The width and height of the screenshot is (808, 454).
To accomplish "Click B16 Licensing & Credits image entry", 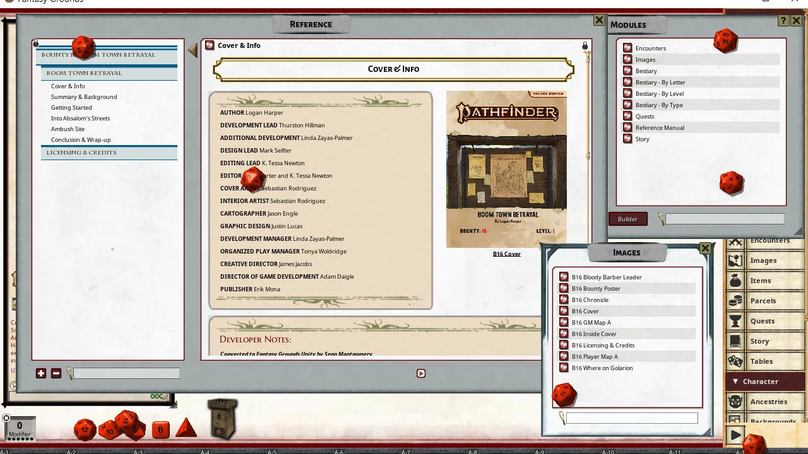I will tap(603, 345).
